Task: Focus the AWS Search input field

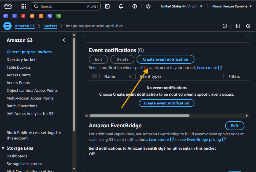Action: 65,6
